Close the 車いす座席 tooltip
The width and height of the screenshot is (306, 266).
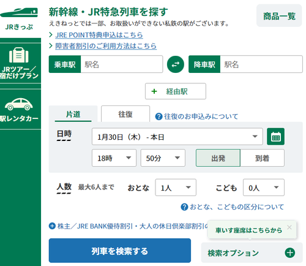289,227
